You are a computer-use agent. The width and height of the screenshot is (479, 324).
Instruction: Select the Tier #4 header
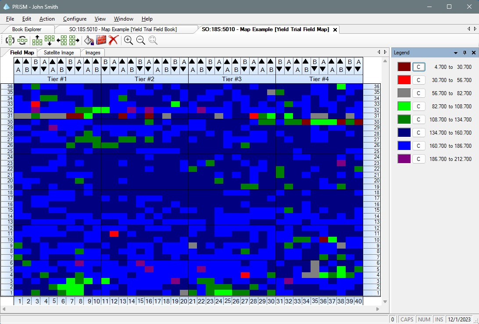pos(319,79)
